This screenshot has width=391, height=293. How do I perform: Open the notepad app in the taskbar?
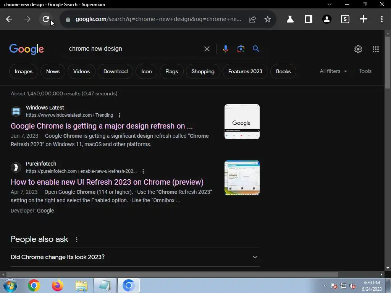tap(105, 285)
